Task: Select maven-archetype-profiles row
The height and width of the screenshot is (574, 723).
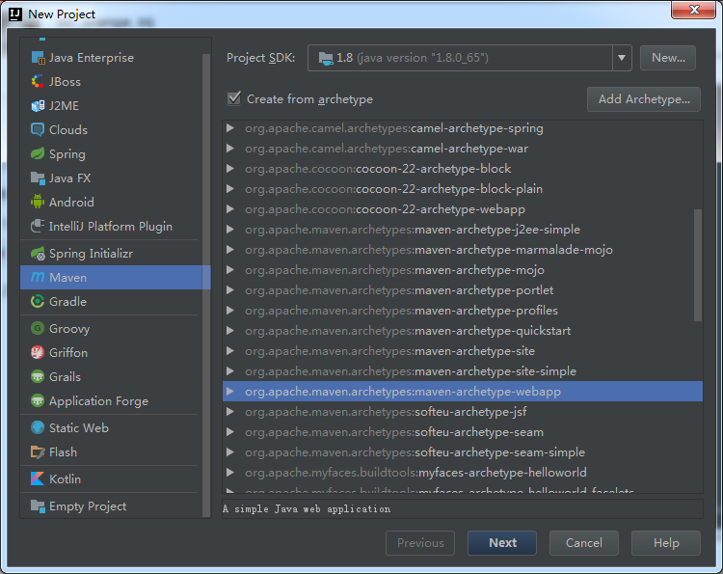Action: pos(463,311)
